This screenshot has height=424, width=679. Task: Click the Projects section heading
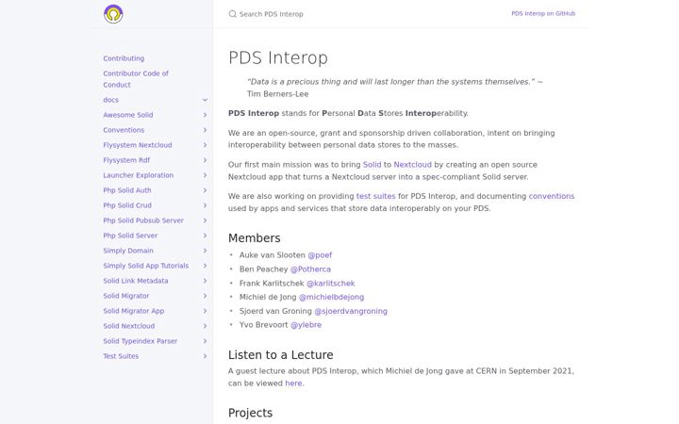coord(250,413)
